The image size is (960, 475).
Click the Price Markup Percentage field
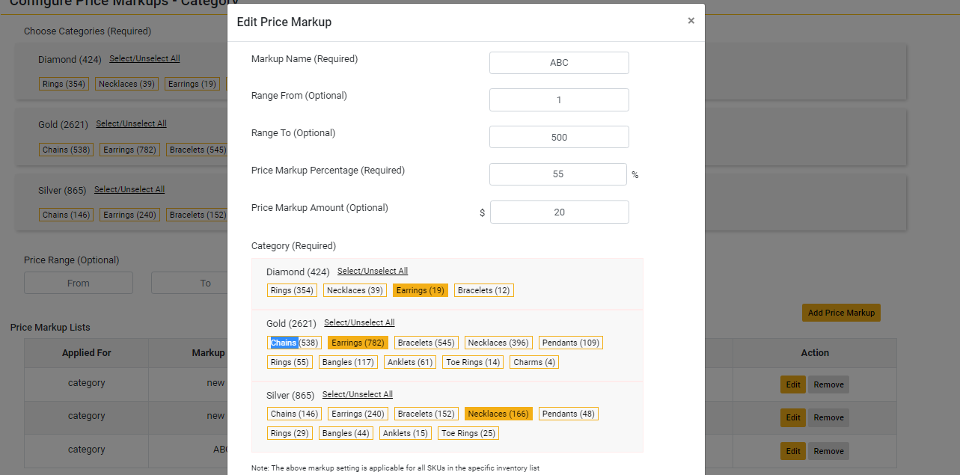[559, 174]
